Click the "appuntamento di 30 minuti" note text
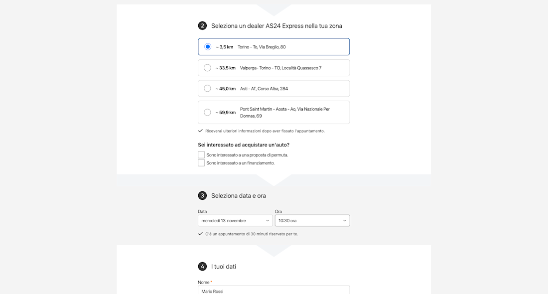This screenshot has height=294, width=548. 252,234
